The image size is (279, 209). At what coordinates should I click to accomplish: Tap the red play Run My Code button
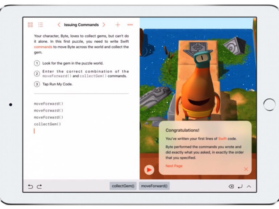pyautogui.click(x=149, y=170)
